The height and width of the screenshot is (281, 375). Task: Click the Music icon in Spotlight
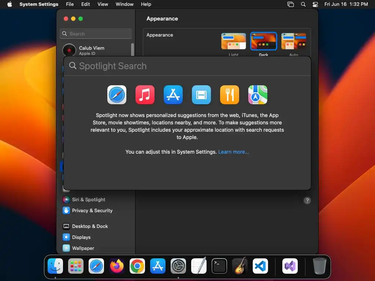click(x=145, y=95)
